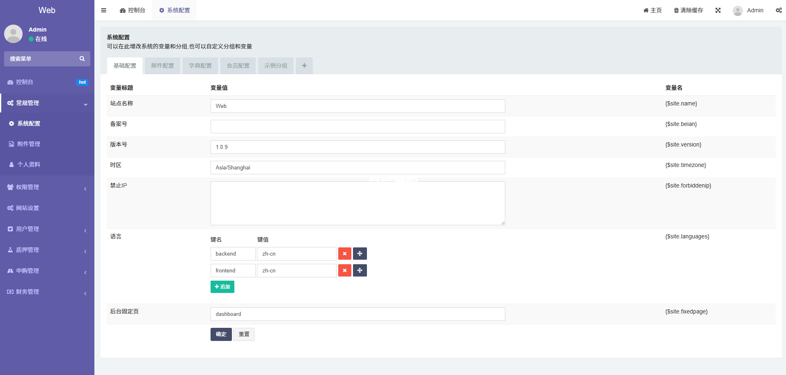Click the search magnifier icon in sidebar
This screenshot has height=375, width=786.
(x=82, y=59)
